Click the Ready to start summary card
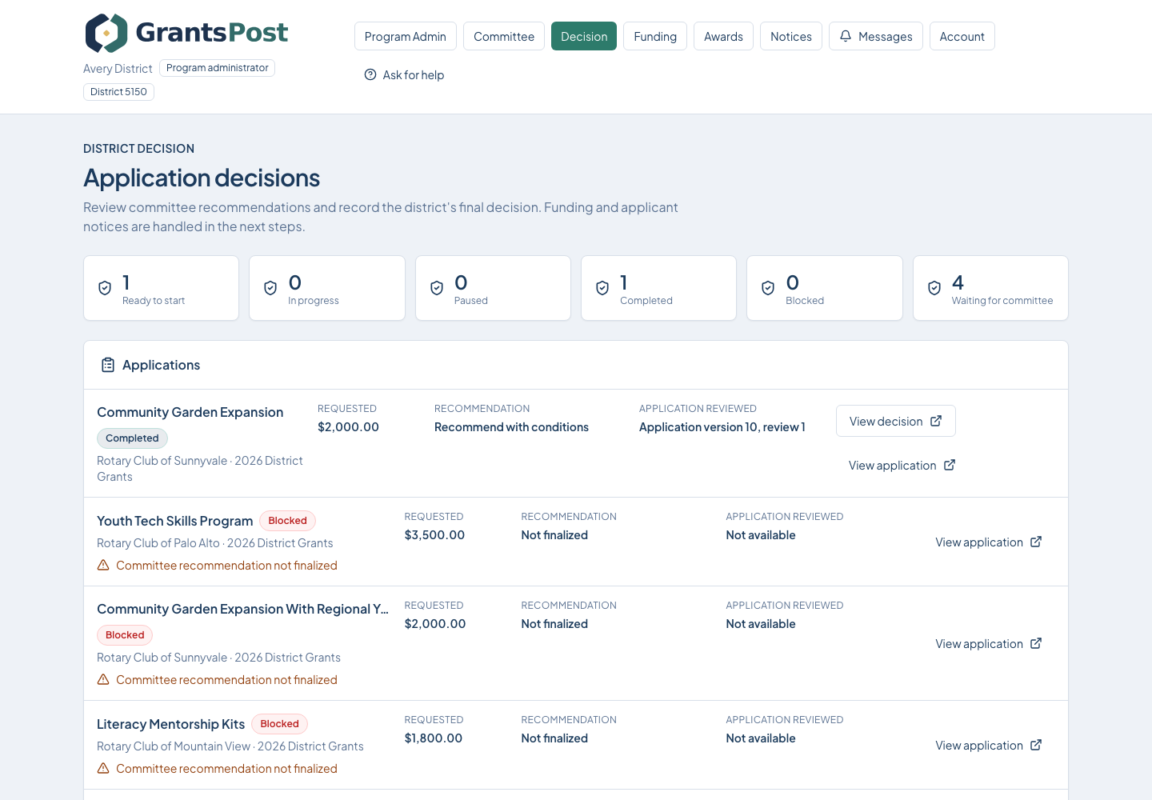 (x=161, y=288)
